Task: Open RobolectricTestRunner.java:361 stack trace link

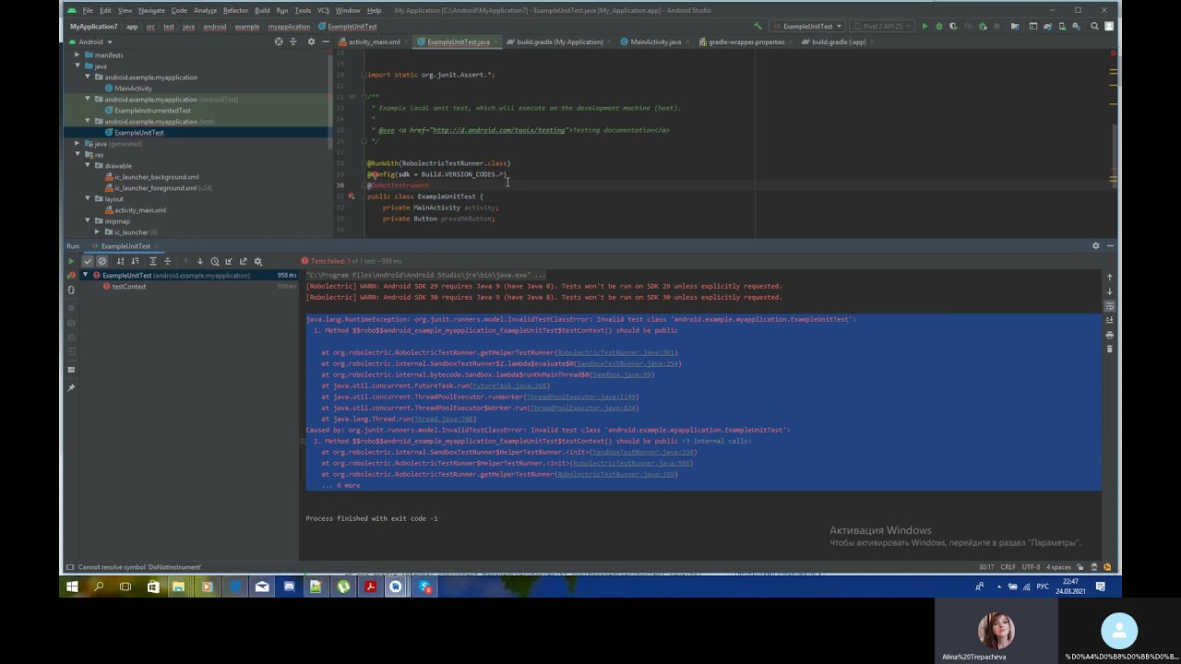Action: [617, 352]
